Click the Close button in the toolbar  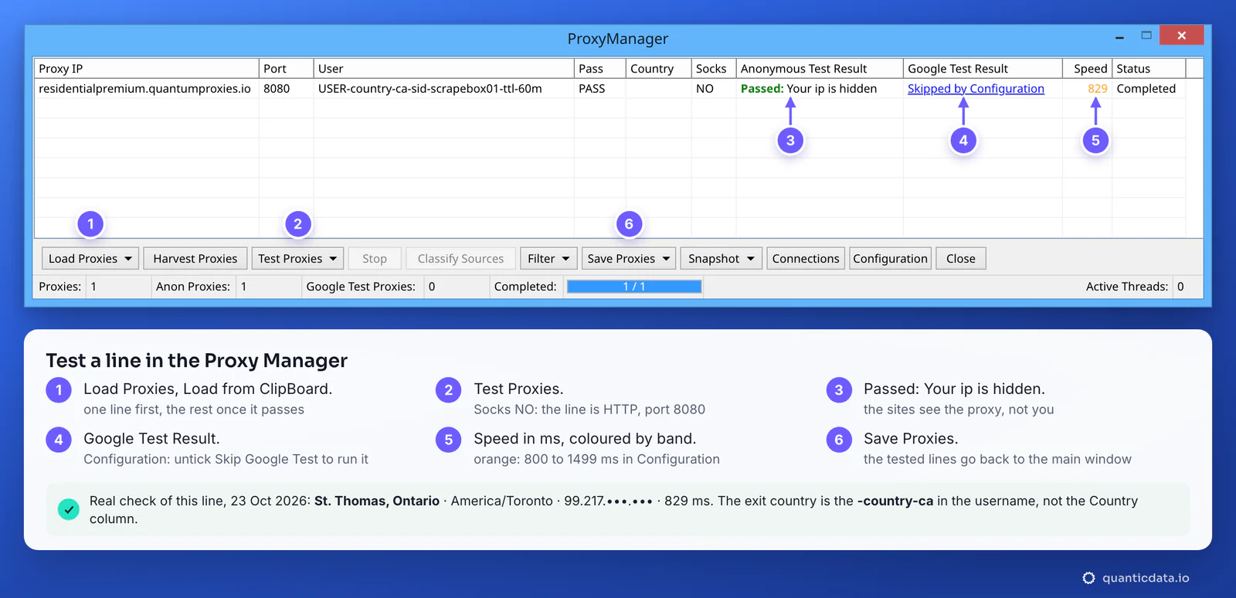tap(961, 259)
